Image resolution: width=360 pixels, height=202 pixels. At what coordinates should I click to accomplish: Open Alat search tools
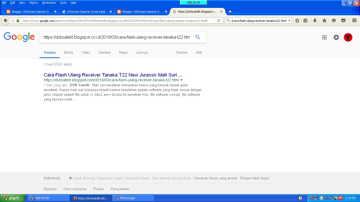point(199,52)
